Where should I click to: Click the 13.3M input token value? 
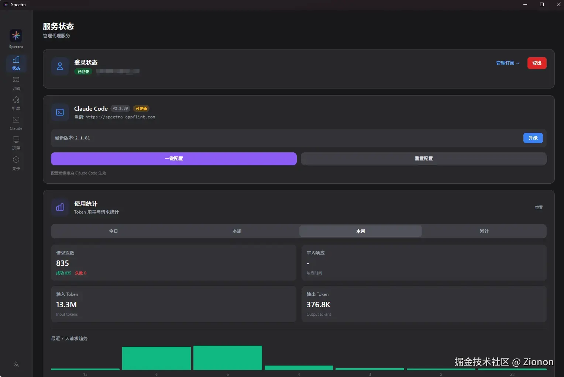(x=66, y=305)
